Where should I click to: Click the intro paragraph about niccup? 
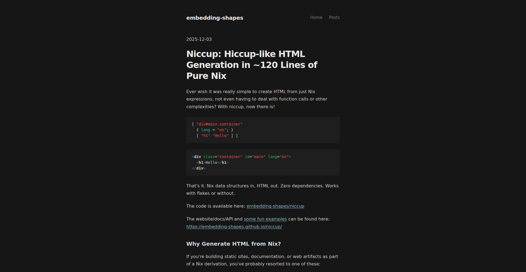[x=256, y=99]
